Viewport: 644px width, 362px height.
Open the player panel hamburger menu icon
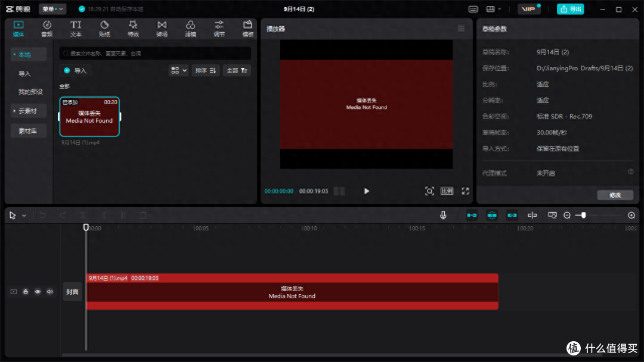pos(461,29)
